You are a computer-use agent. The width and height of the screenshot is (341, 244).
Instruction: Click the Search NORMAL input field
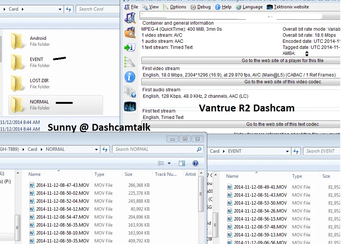[x=158, y=149]
